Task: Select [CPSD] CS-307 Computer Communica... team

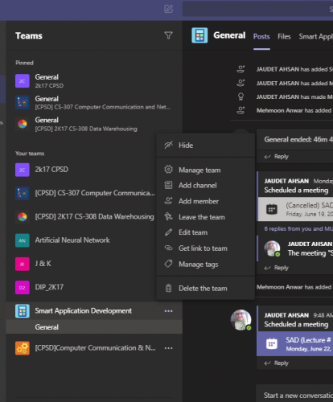Action: 95,193
